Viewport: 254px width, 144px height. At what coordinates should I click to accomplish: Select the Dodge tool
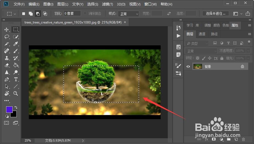click(16, 72)
